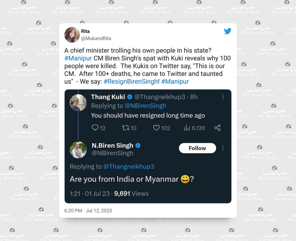Click the Twitter bird logo
296x241 pixels.
point(228,31)
